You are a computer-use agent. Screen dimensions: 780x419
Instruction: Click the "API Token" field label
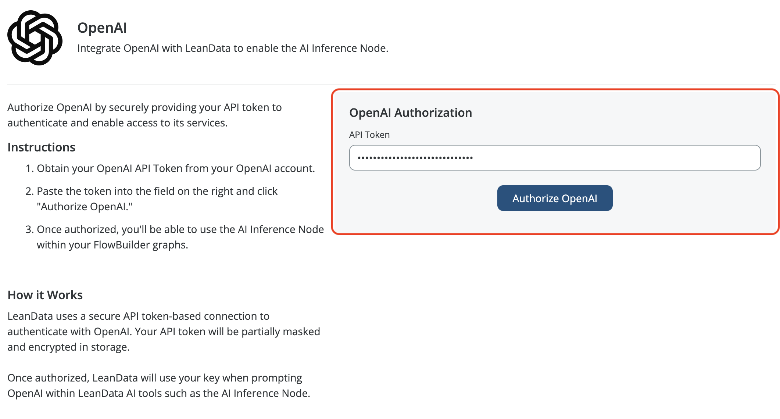[369, 135]
